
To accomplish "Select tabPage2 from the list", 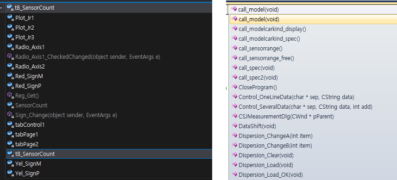I will [27, 144].
